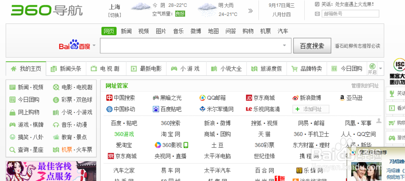Click the 360导航 logo

coord(47,11)
